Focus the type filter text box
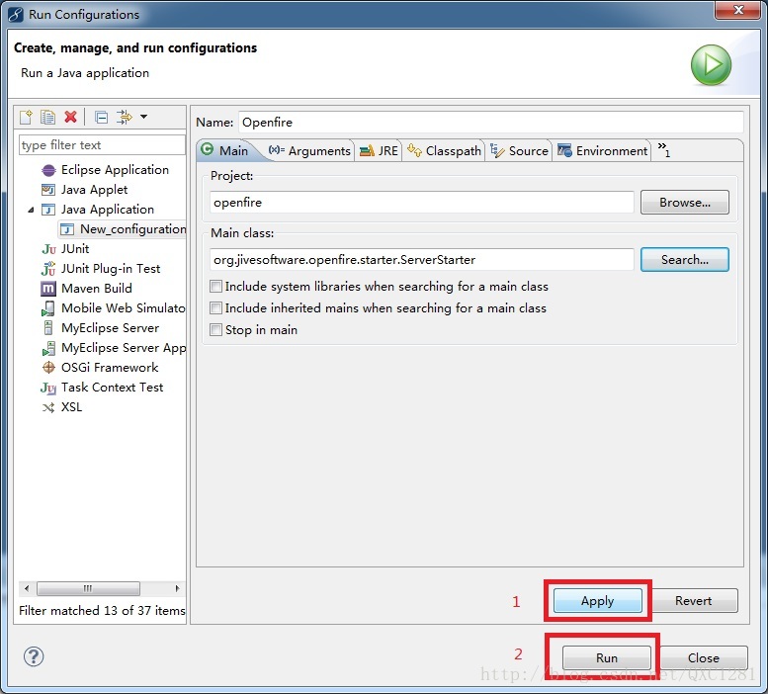The image size is (768, 694). click(x=102, y=145)
